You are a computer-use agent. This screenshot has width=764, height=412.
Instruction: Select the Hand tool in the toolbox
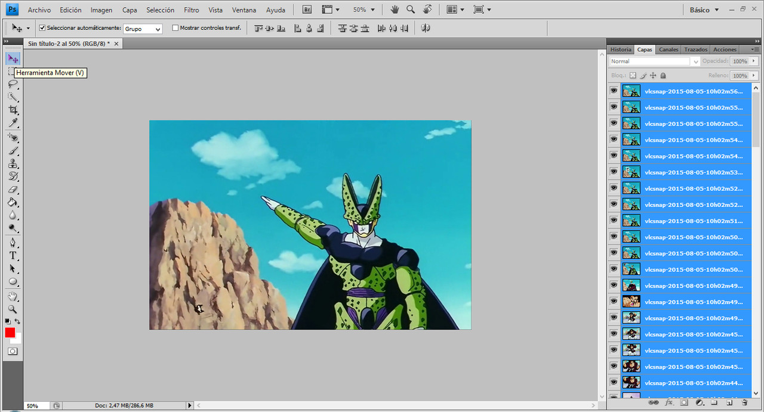pyautogui.click(x=13, y=296)
